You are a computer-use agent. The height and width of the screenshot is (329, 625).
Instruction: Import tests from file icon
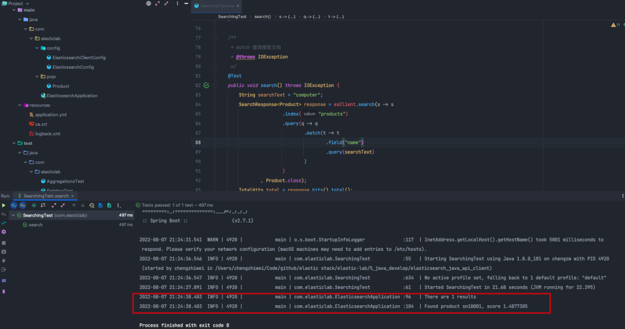coord(101,206)
